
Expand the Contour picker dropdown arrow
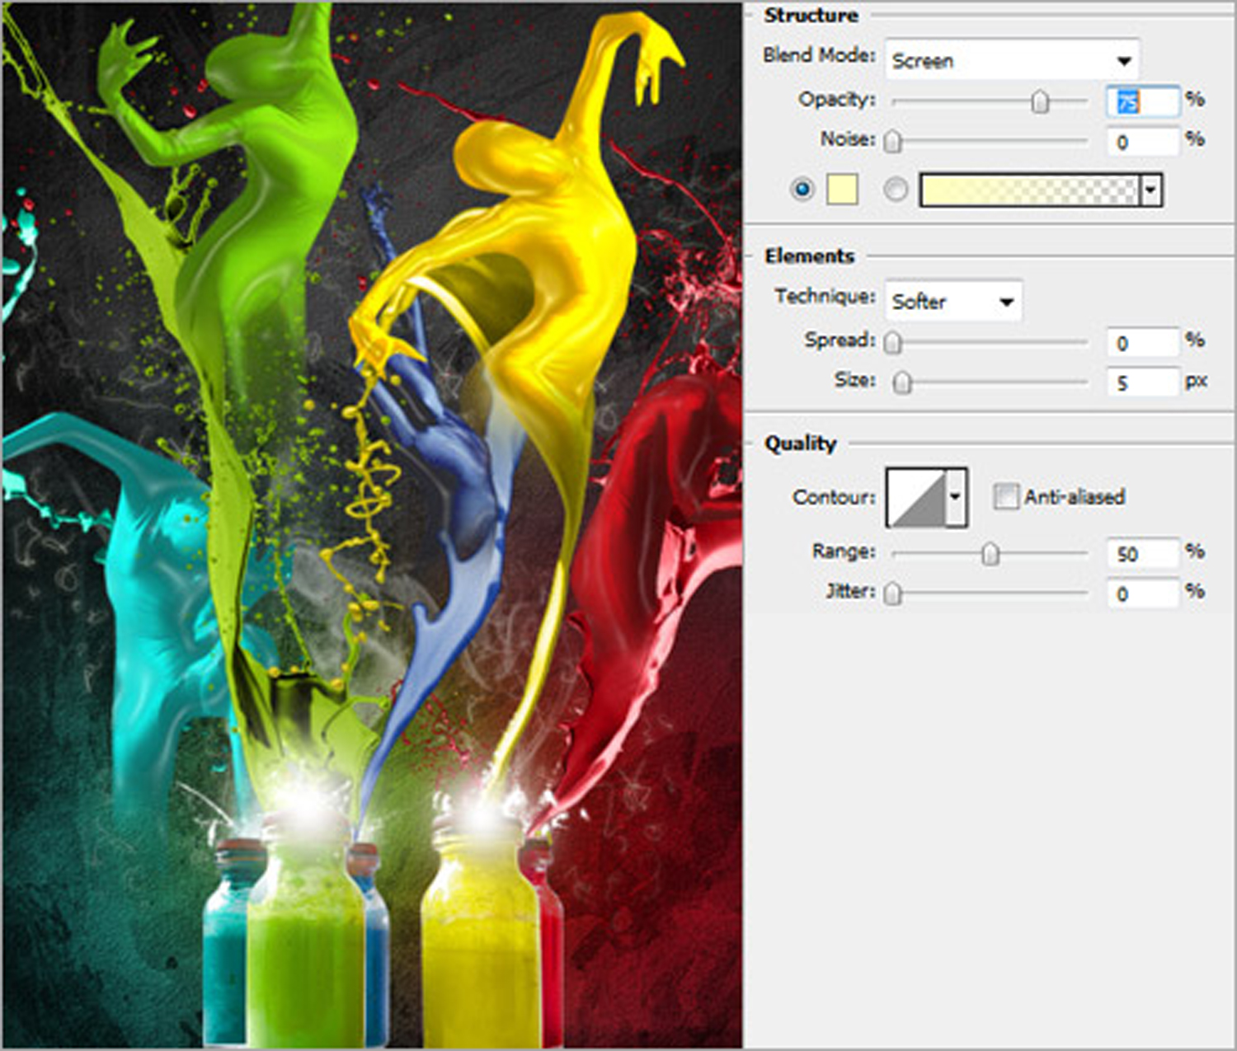pyautogui.click(x=956, y=497)
